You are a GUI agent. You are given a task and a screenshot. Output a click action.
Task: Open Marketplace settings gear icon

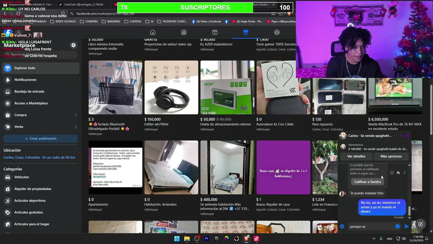73,45
